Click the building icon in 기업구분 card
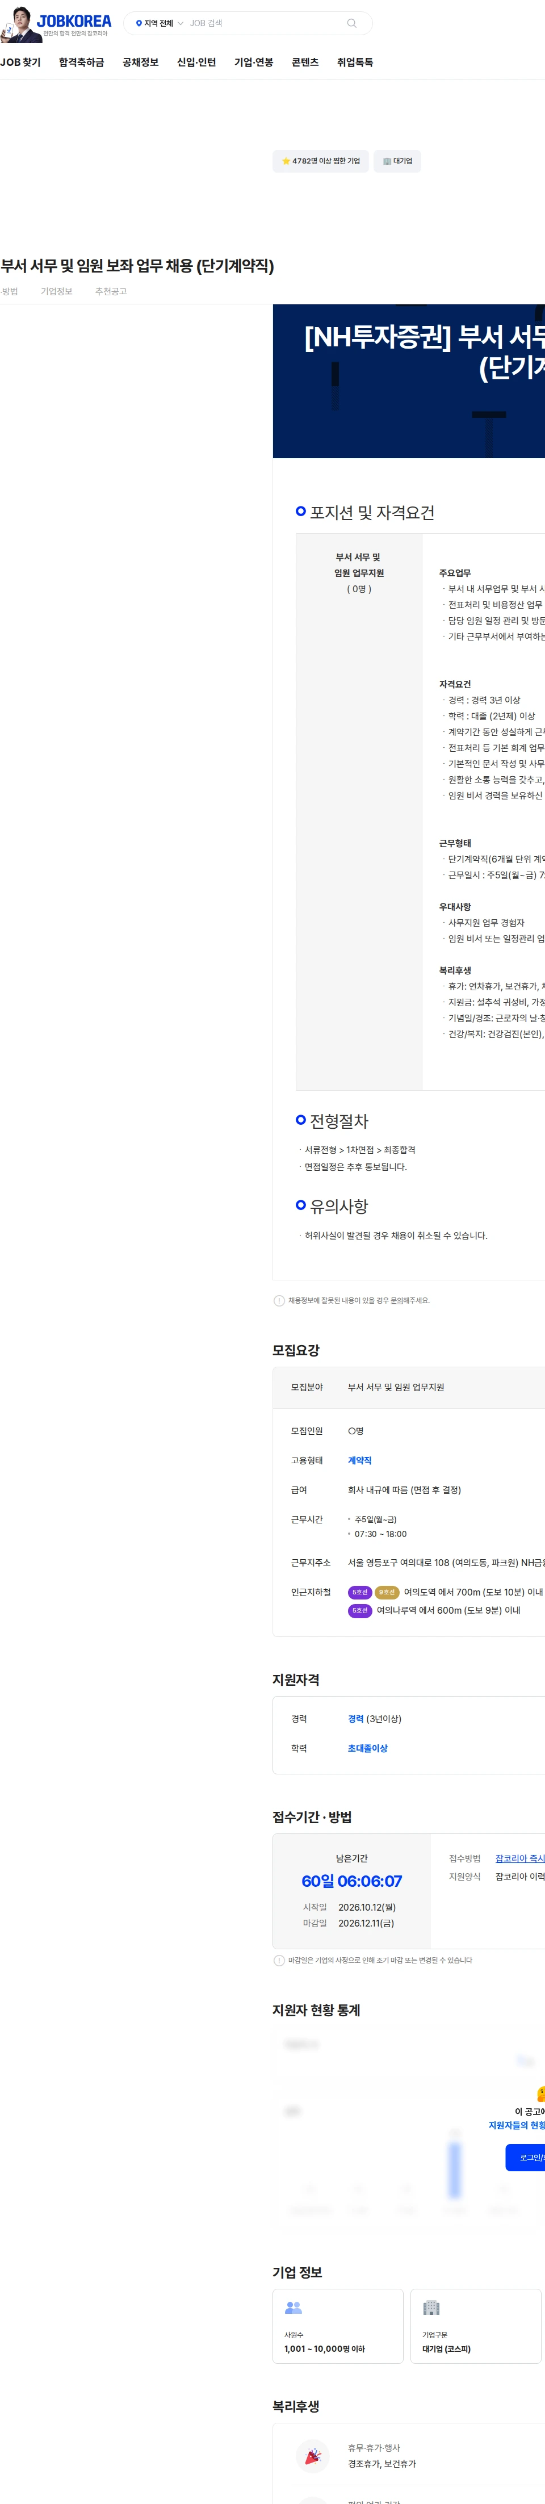Image resolution: width=545 pixels, height=2504 pixels. pos(431,2306)
